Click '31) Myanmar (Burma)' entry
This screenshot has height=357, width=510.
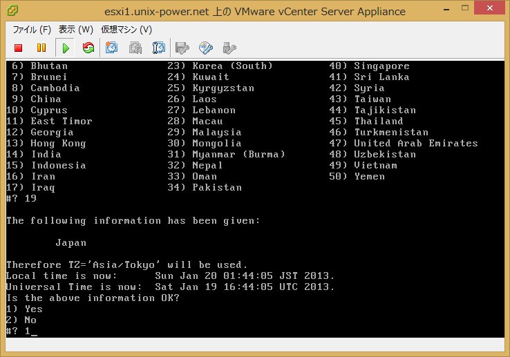point(226,154)
